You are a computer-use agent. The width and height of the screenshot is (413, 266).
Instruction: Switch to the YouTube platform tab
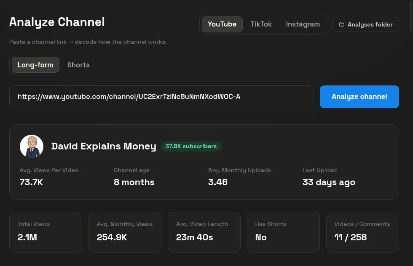(222, 24)
